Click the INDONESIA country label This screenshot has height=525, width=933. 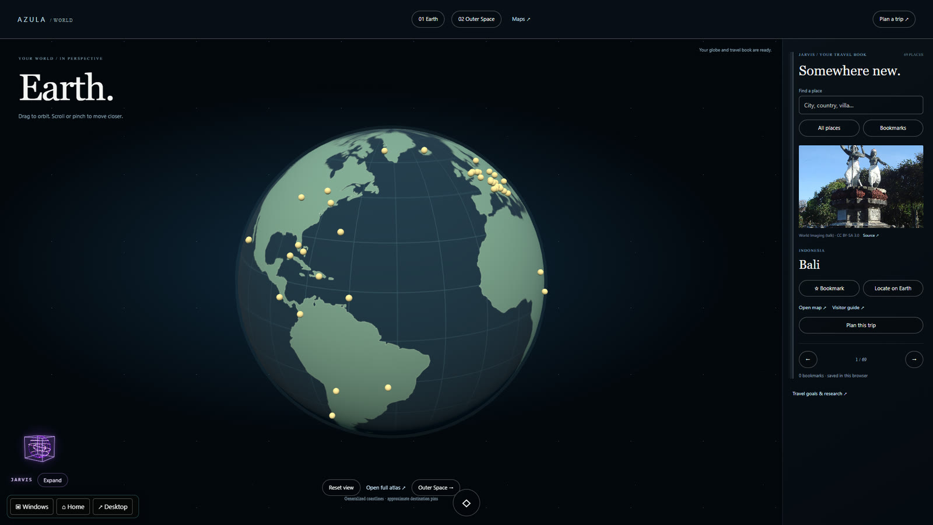812,250
